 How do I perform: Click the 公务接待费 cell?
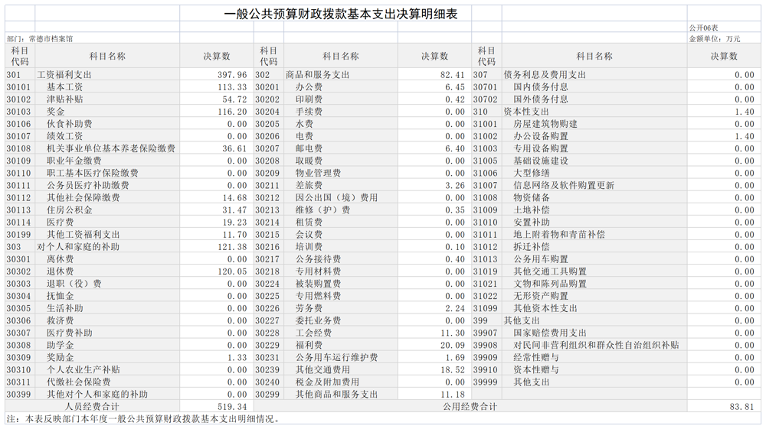pyautogui.click(x=318, y=259)
